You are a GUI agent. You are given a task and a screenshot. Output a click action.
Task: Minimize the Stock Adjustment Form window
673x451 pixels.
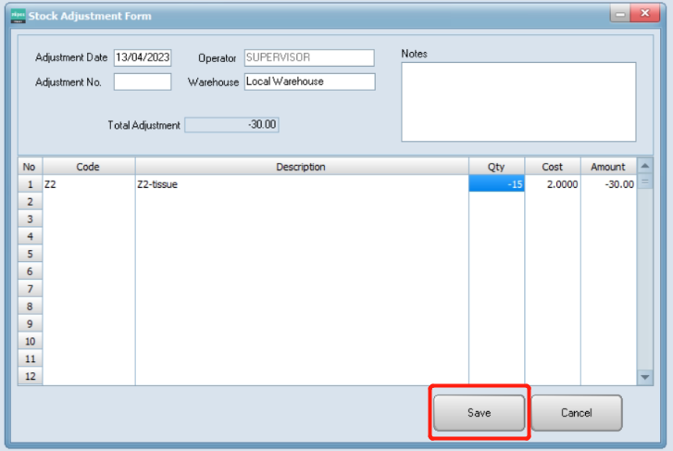pyautogui.click(x=617, y=15)
